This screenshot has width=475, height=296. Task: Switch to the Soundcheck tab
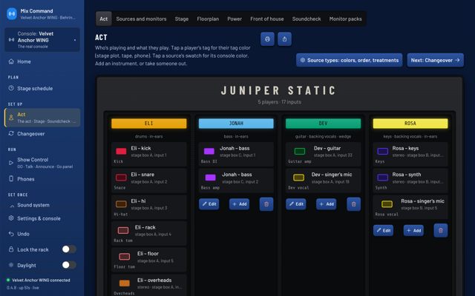[x=307, y=18]
